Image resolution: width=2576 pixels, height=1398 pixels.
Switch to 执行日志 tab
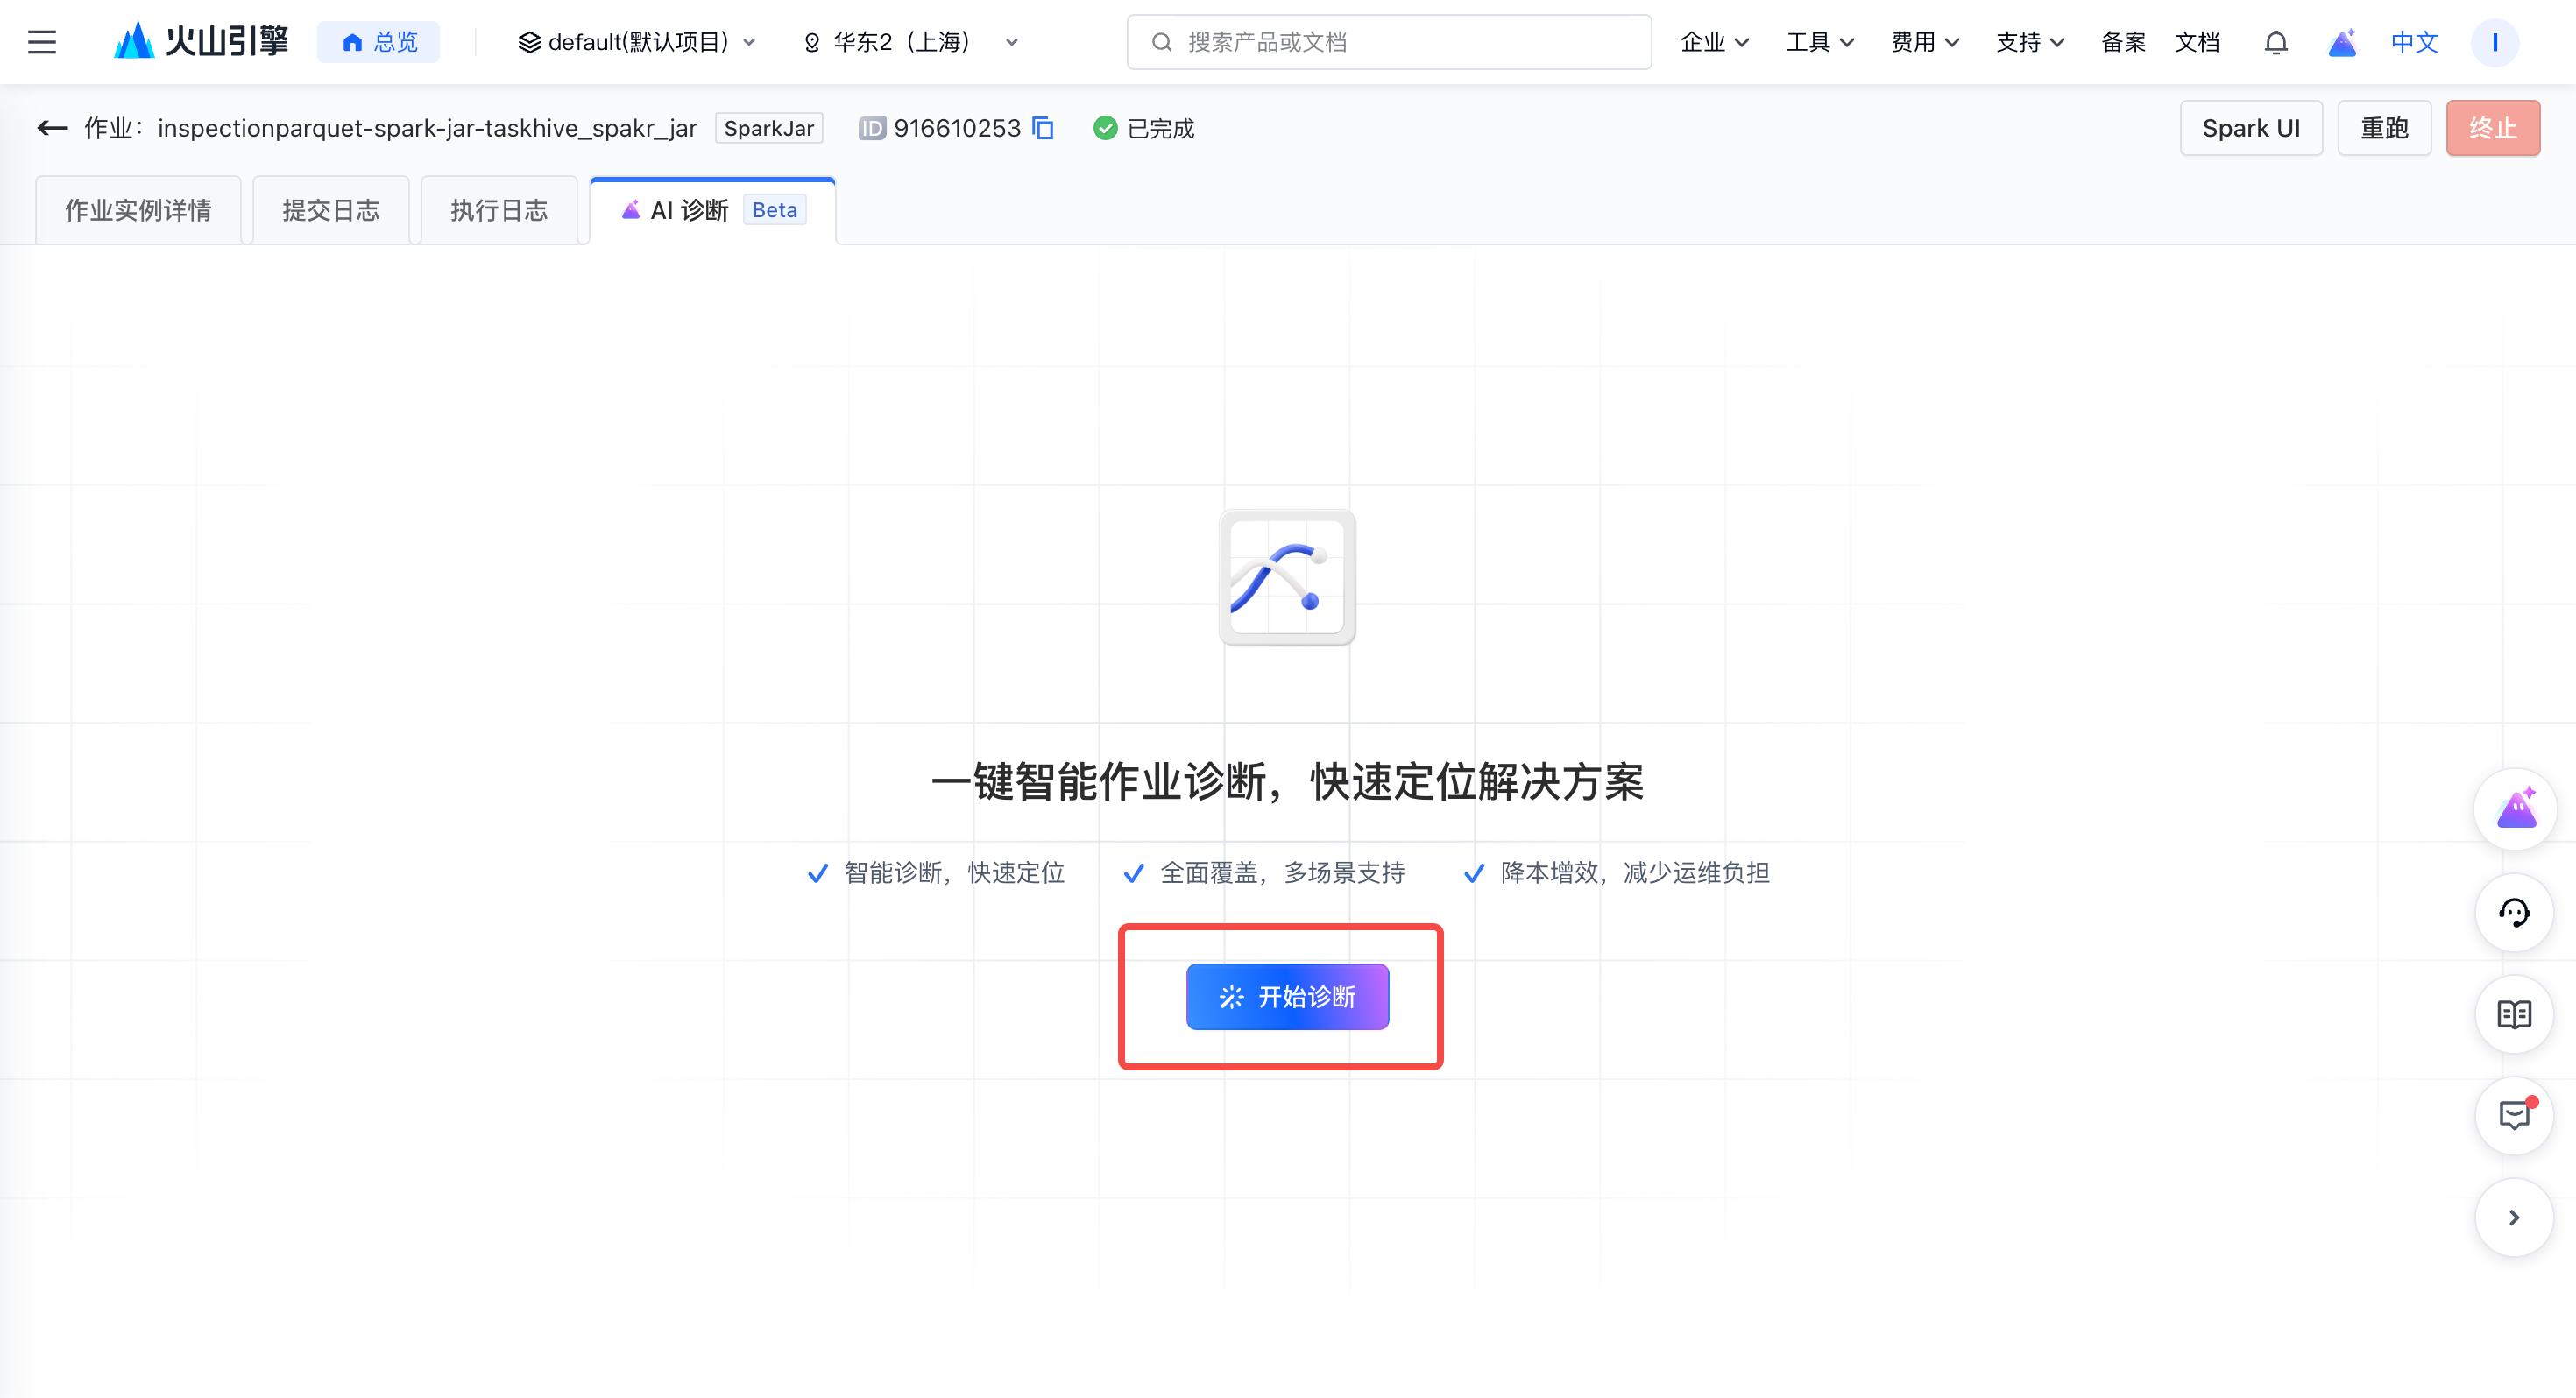tap(499, 210)
